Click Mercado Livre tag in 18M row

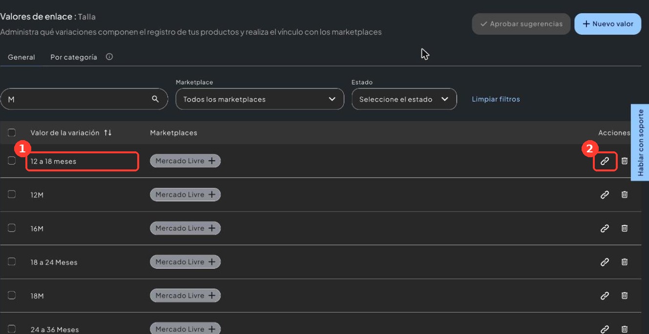[185, 295]
